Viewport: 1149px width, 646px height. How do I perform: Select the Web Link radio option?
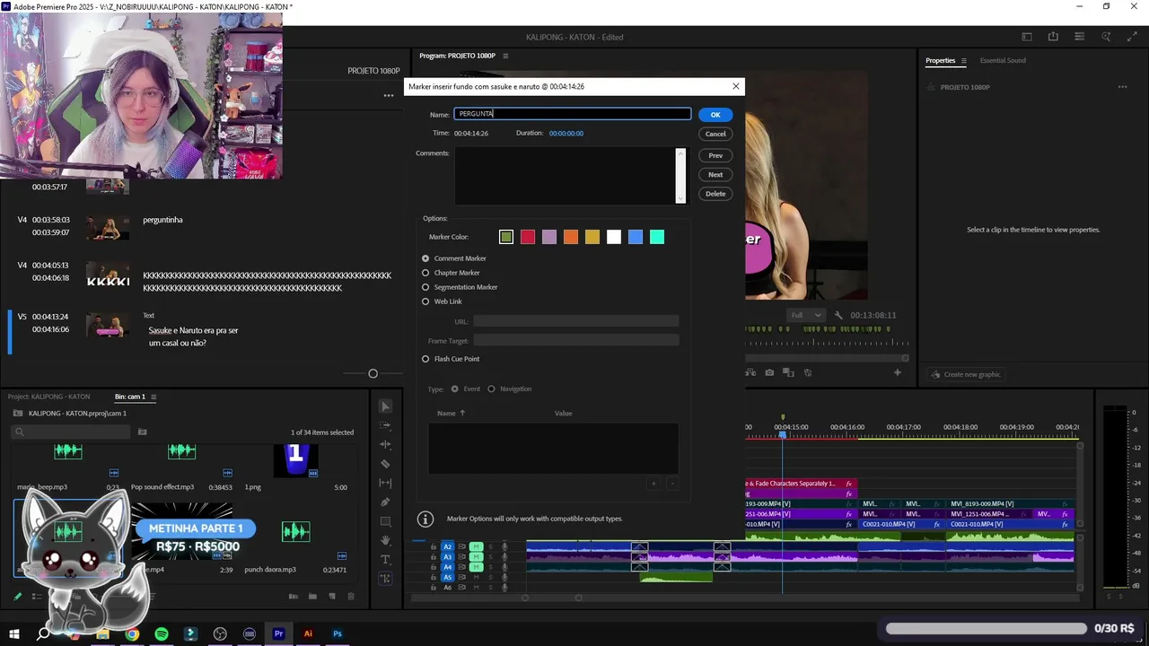425,301
